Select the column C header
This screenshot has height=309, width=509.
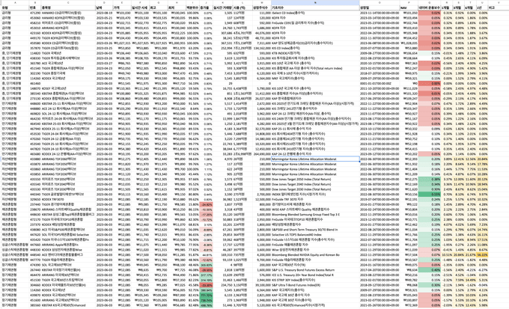[68, 2]
